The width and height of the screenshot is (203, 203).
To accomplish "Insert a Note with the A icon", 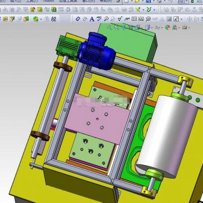I will coord(92,19).
